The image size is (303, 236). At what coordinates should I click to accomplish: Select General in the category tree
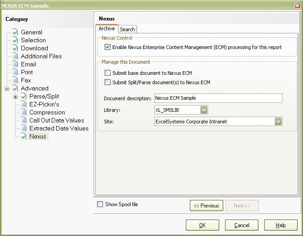coord(32,32)
